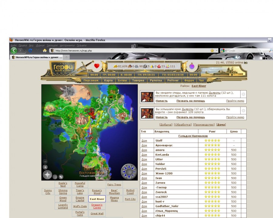Click the map navigation direction wheel

pos(129,172)
